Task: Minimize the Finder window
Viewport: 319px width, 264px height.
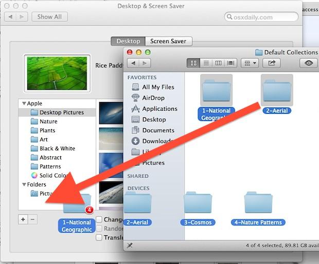Action: 139,52
